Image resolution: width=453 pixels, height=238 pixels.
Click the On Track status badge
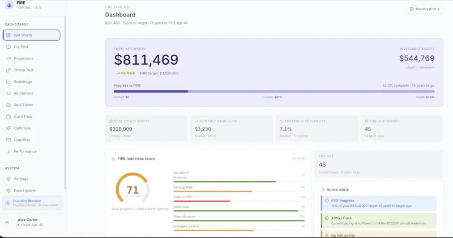[x=126, y=73]
